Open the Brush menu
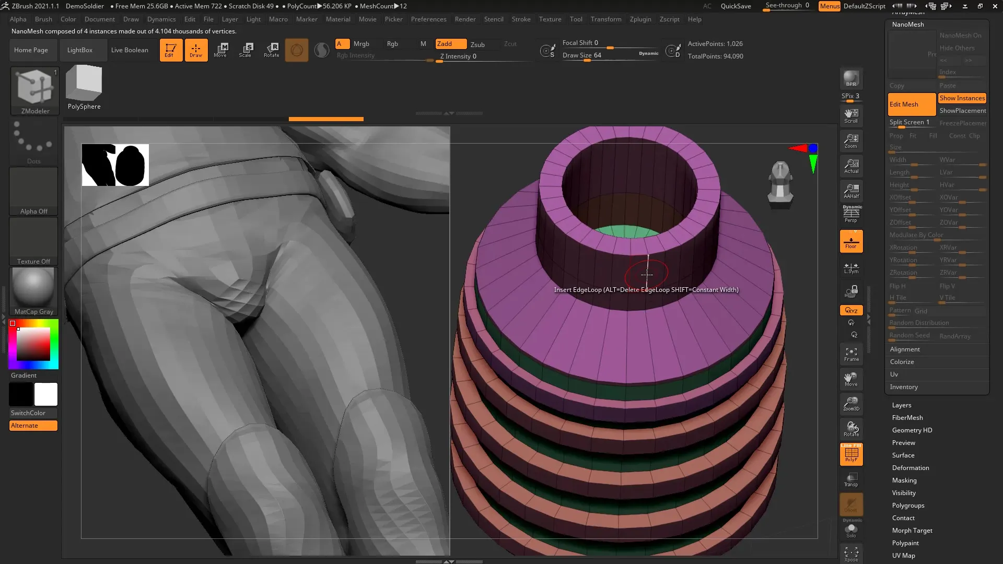Viewport: 1003px width, 564px height. pos(43,19)
